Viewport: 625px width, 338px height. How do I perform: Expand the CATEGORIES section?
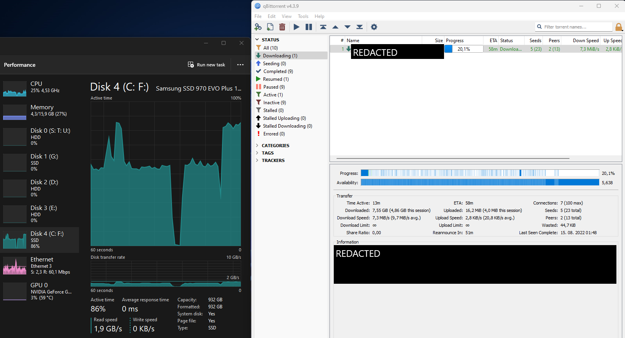[x=257, y=146]
